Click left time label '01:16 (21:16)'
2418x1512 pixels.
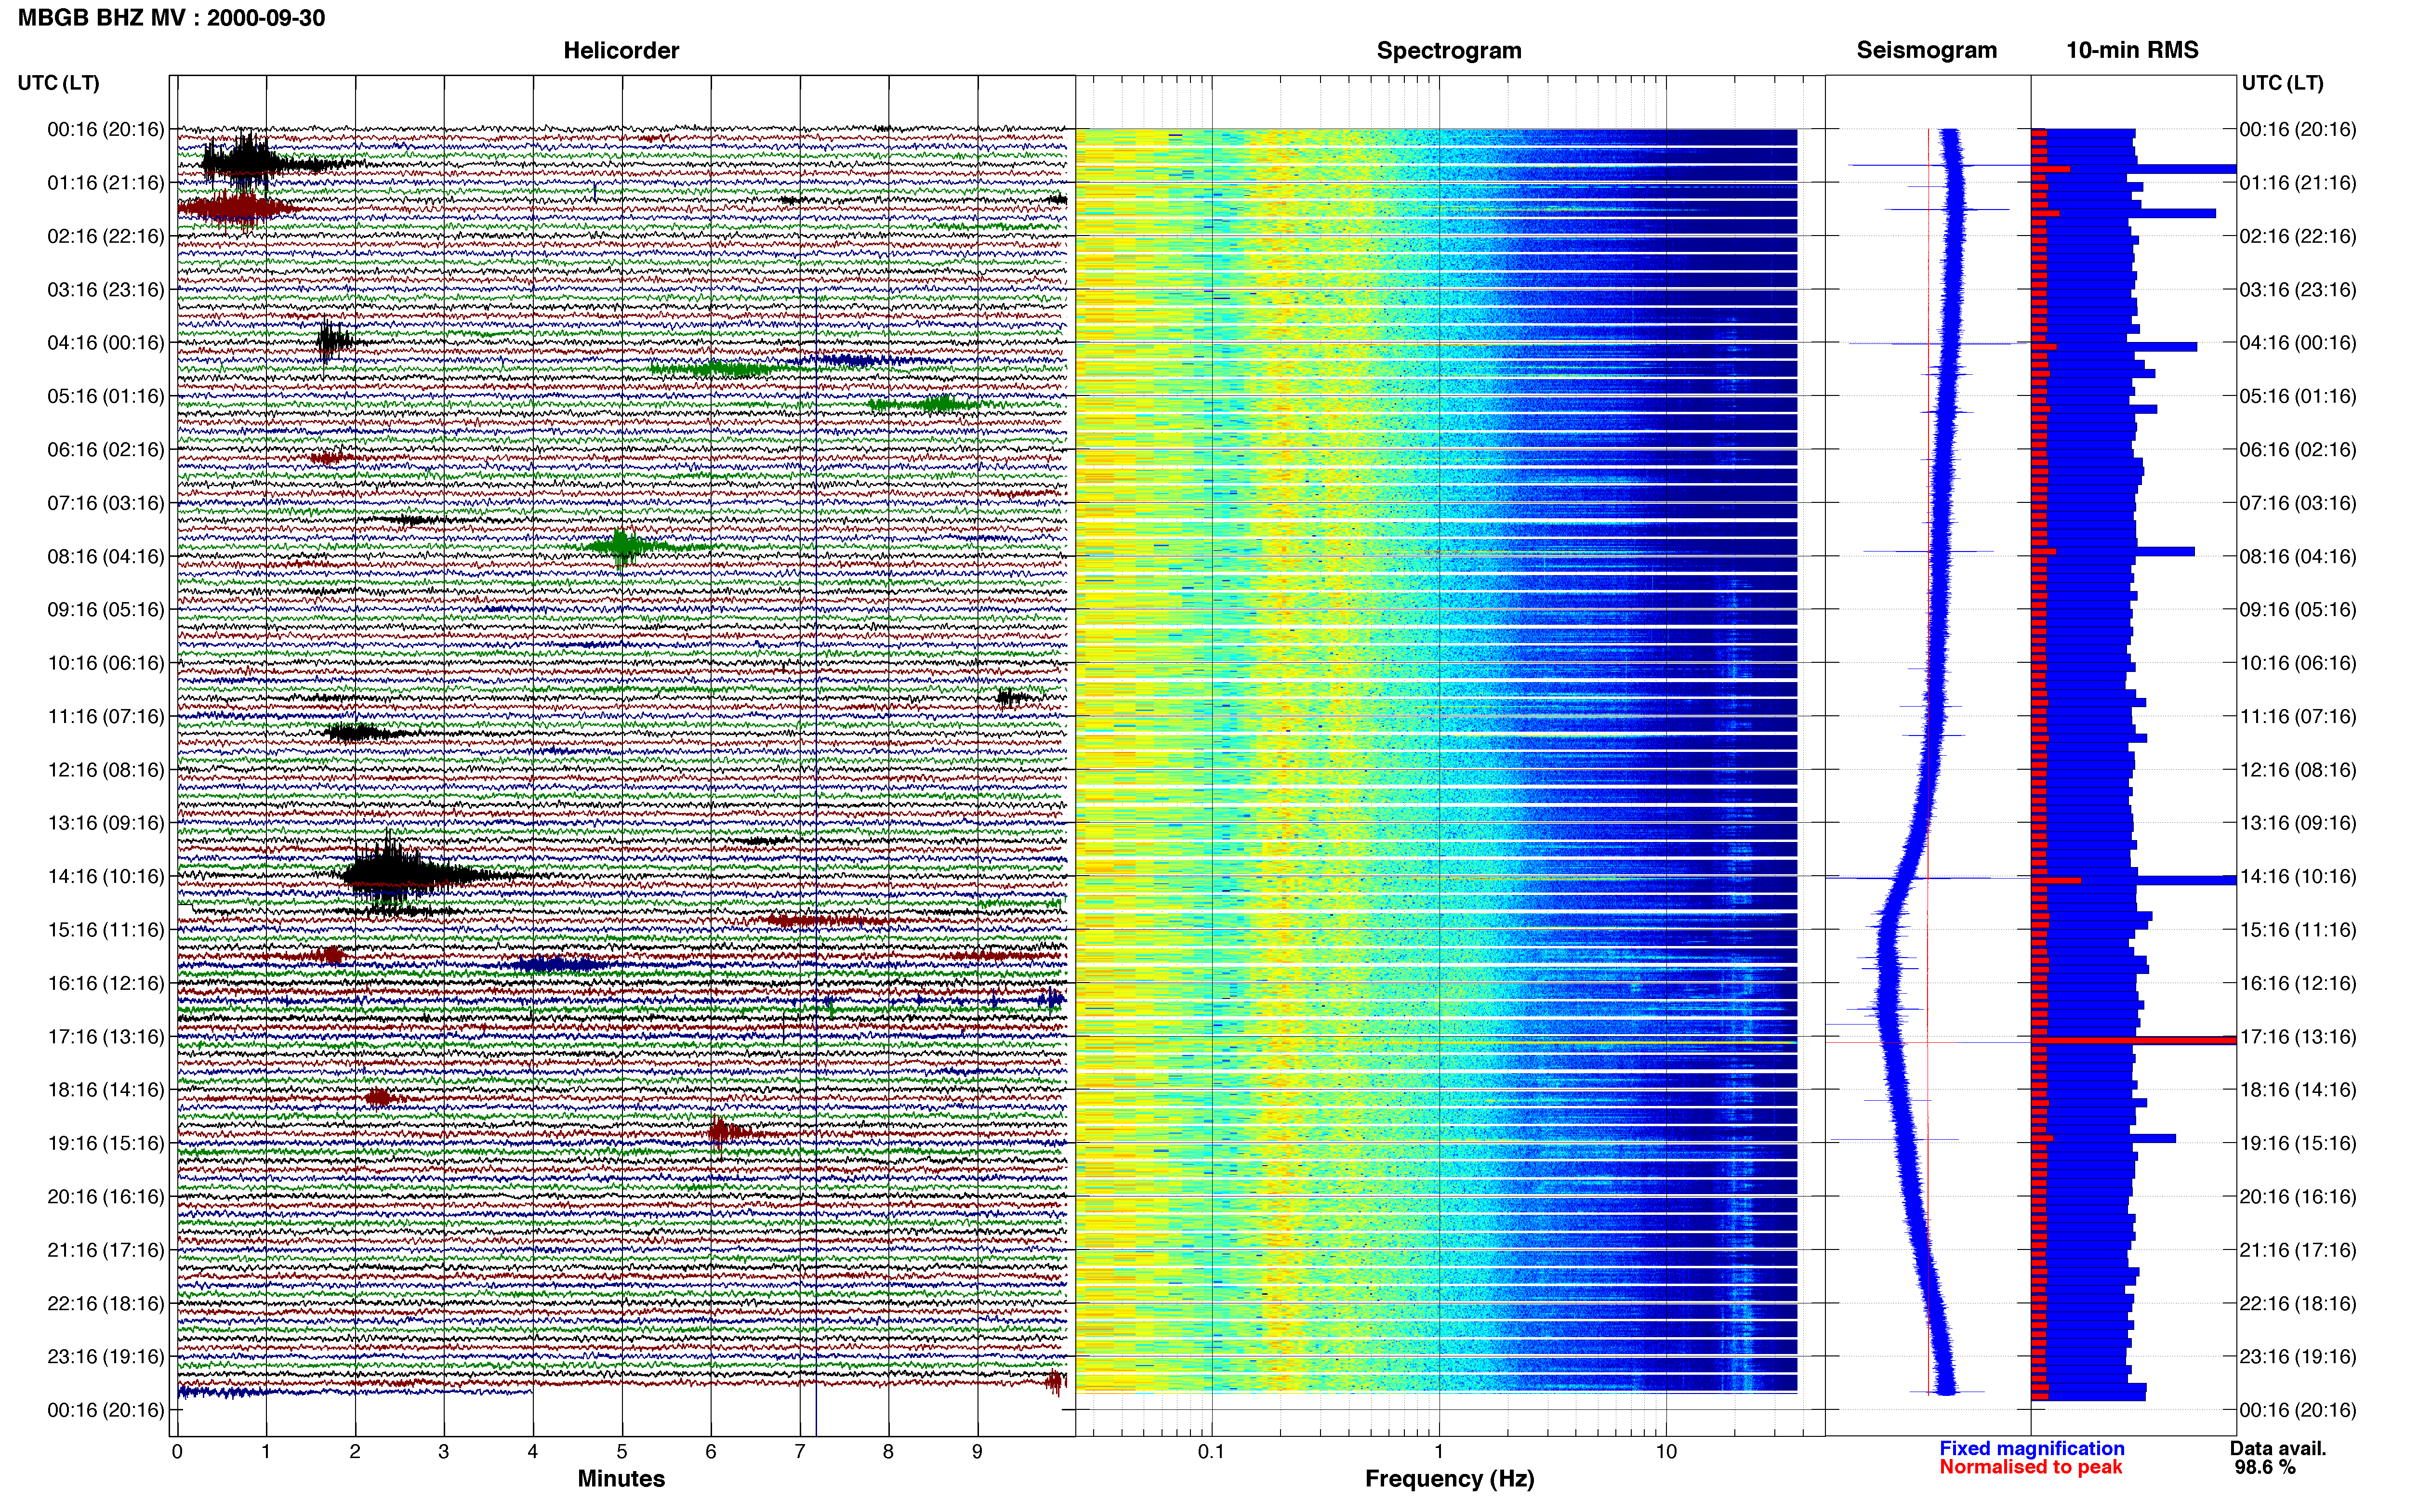pyautogui.click(x=106, y=183)
